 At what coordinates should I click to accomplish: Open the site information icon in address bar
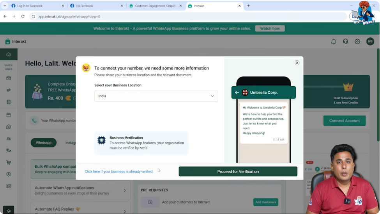(34, 16)
